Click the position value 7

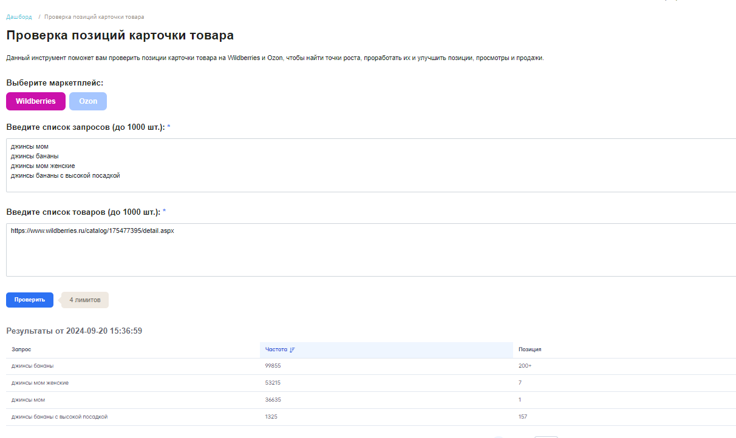click(x=520, y=383)
